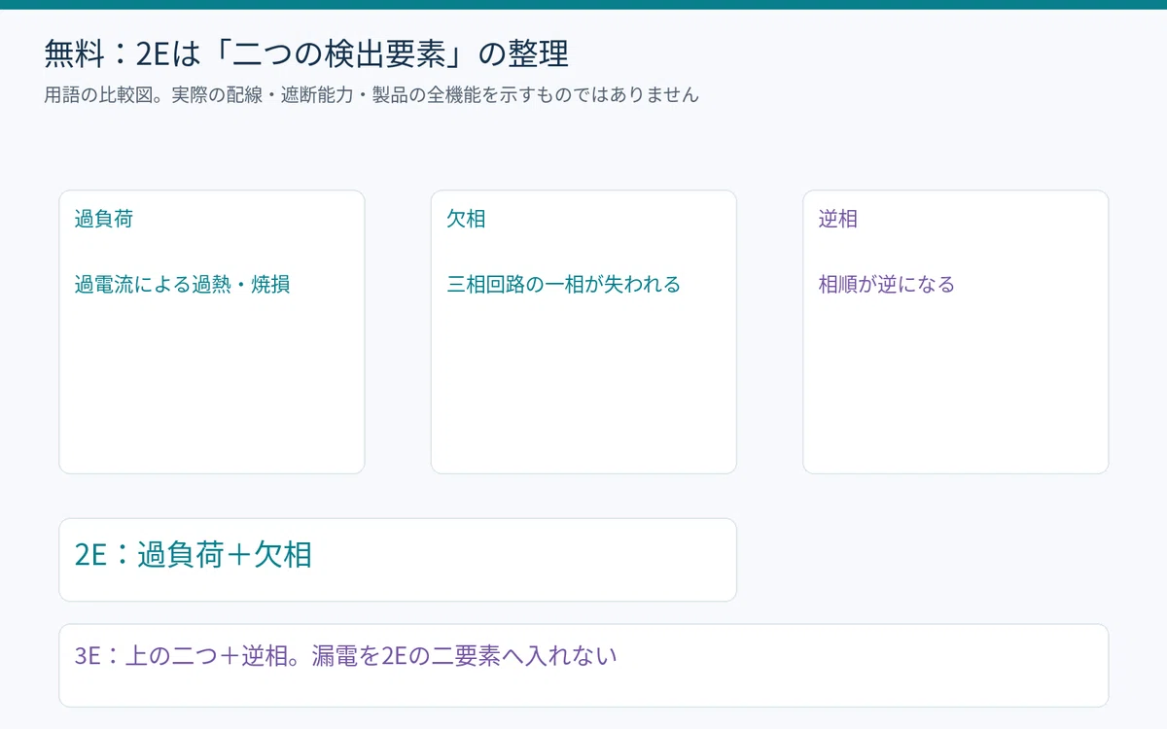
Task: Click the blank area below the 3E text
Action: [x=583, y=688]
